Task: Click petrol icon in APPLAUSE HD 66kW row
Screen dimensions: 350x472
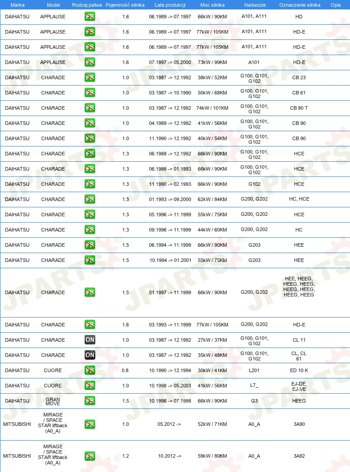Action: coord(90,17)
